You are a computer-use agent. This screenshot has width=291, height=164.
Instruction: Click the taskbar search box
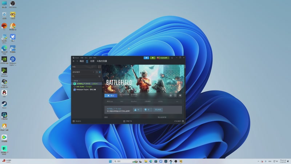coord(125,161)
